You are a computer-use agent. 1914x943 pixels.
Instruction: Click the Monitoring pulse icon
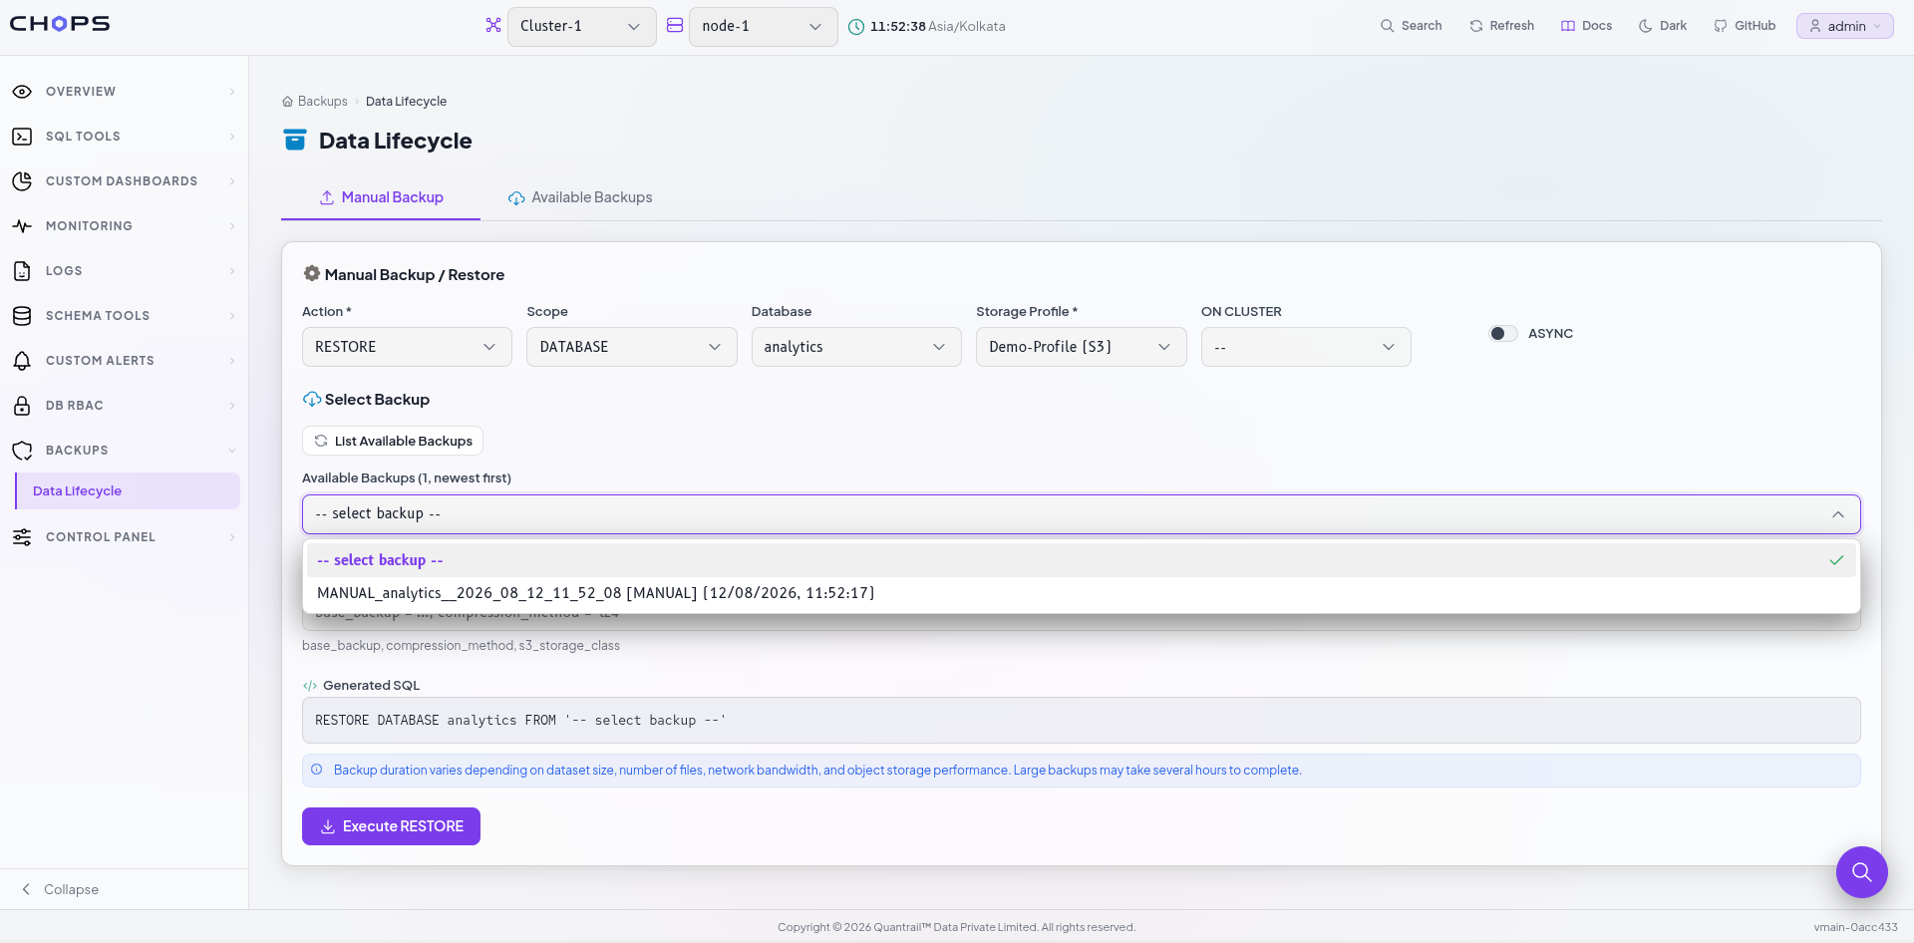point(22,226)
